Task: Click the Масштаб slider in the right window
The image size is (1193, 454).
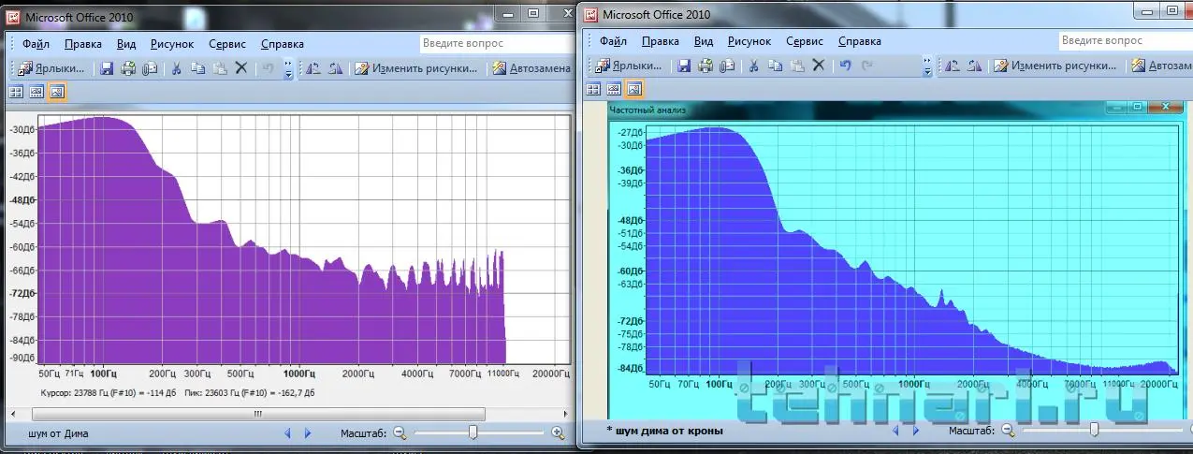Action: click(x=1094, y=430)
